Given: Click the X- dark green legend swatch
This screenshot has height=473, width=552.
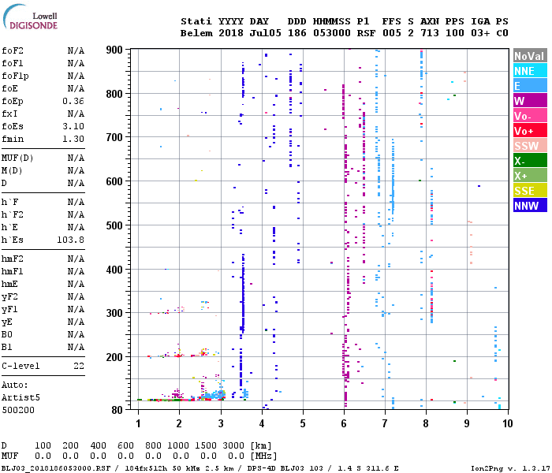Looking at the screenshot, I should pyautogui.click(x=530, y=160).
